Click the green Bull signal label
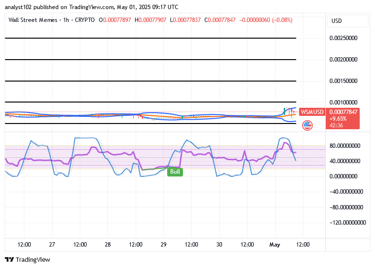The width and height of the screenshot is (375, 268). click(x=175, y=172)
